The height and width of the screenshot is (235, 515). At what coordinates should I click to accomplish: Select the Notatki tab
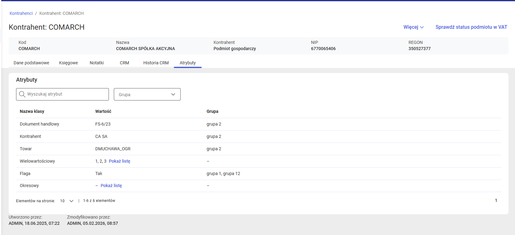pyautogui.click(x=97, y=63)
